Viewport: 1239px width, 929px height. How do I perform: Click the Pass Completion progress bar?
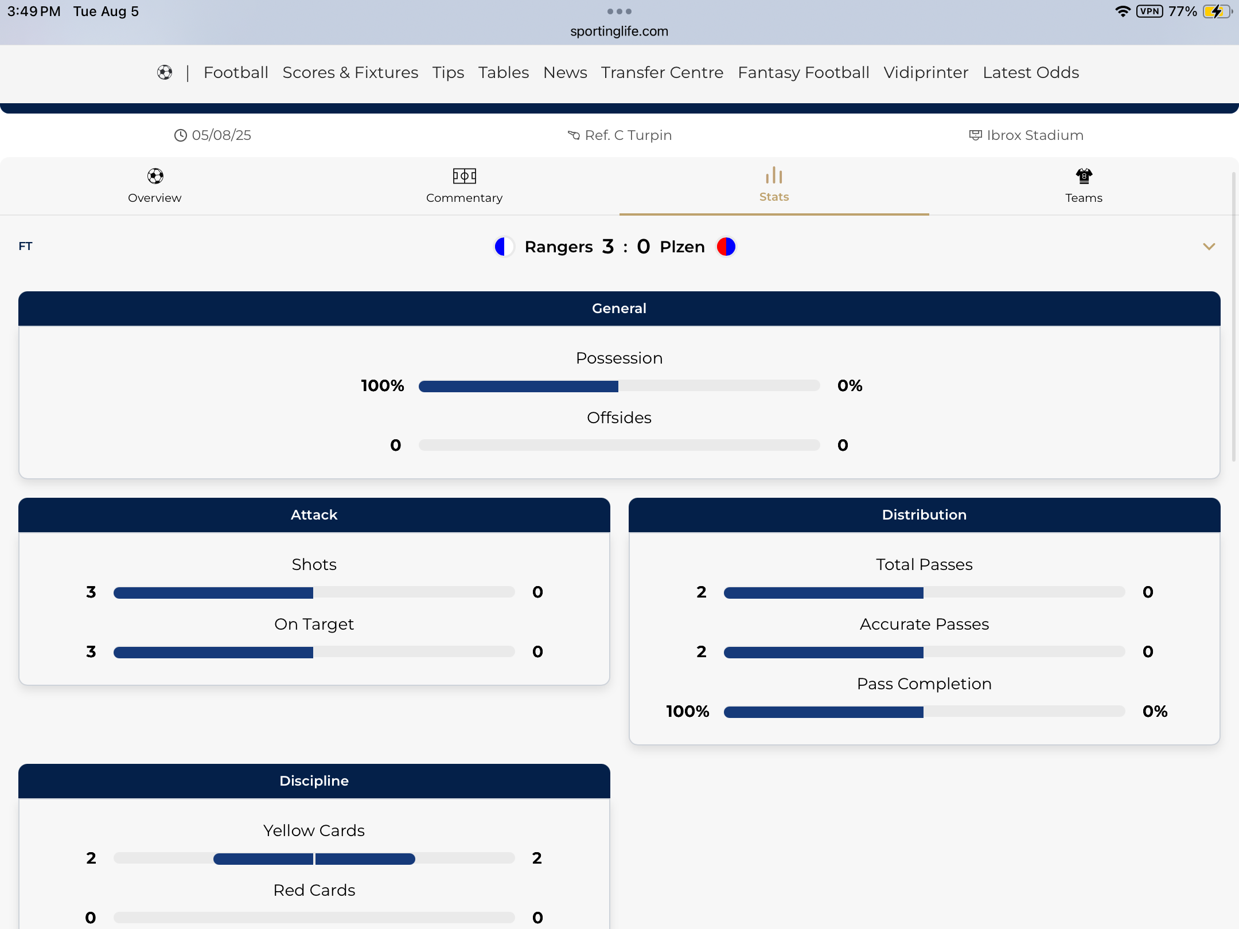[925, 712]
